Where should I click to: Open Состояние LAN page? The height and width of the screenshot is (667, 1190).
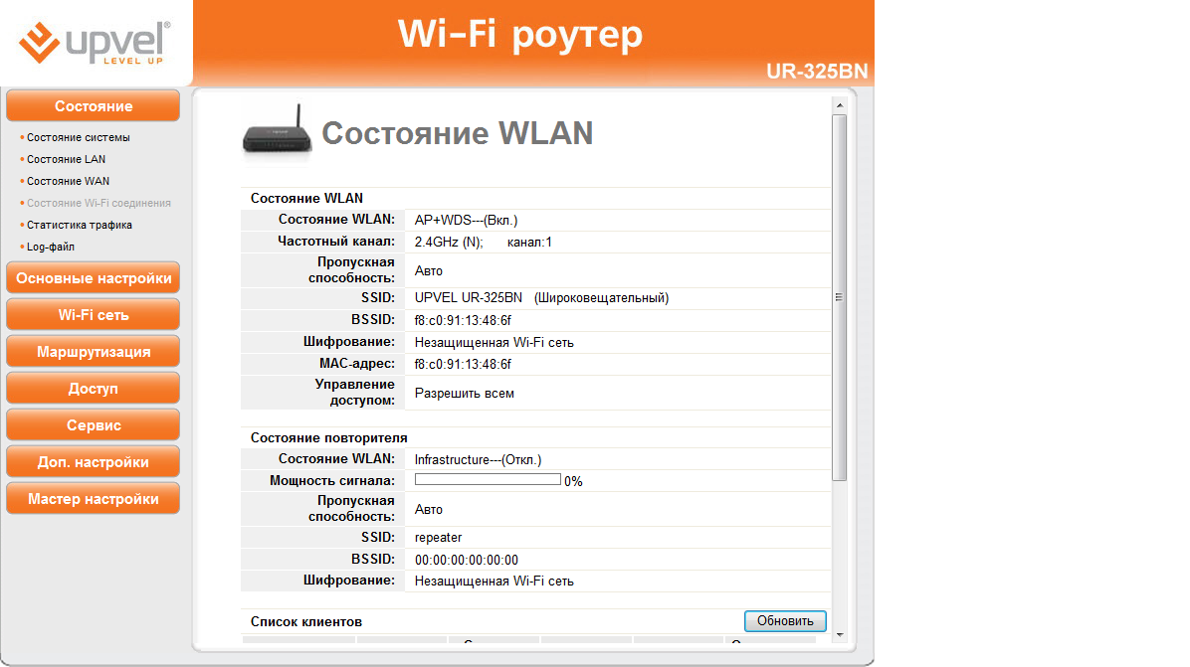(66, 159)
